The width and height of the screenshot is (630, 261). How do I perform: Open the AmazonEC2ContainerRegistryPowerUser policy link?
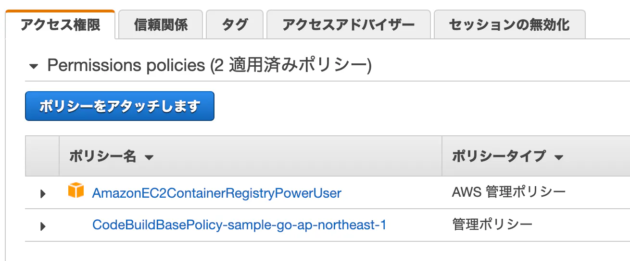(217, 193)
